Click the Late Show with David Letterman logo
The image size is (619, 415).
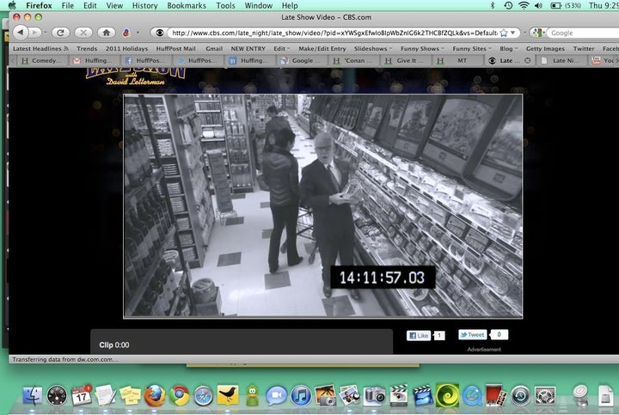click(136, 76)
